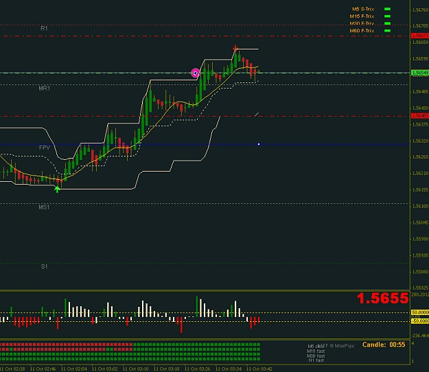Click the yellow -50.0000 level tag

[x=420, y=321]
